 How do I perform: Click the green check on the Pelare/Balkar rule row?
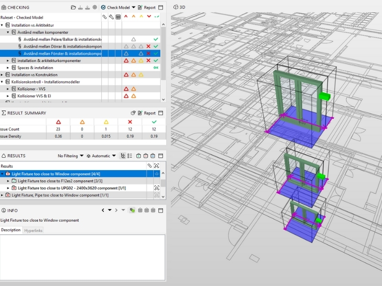tap(156, 39)
